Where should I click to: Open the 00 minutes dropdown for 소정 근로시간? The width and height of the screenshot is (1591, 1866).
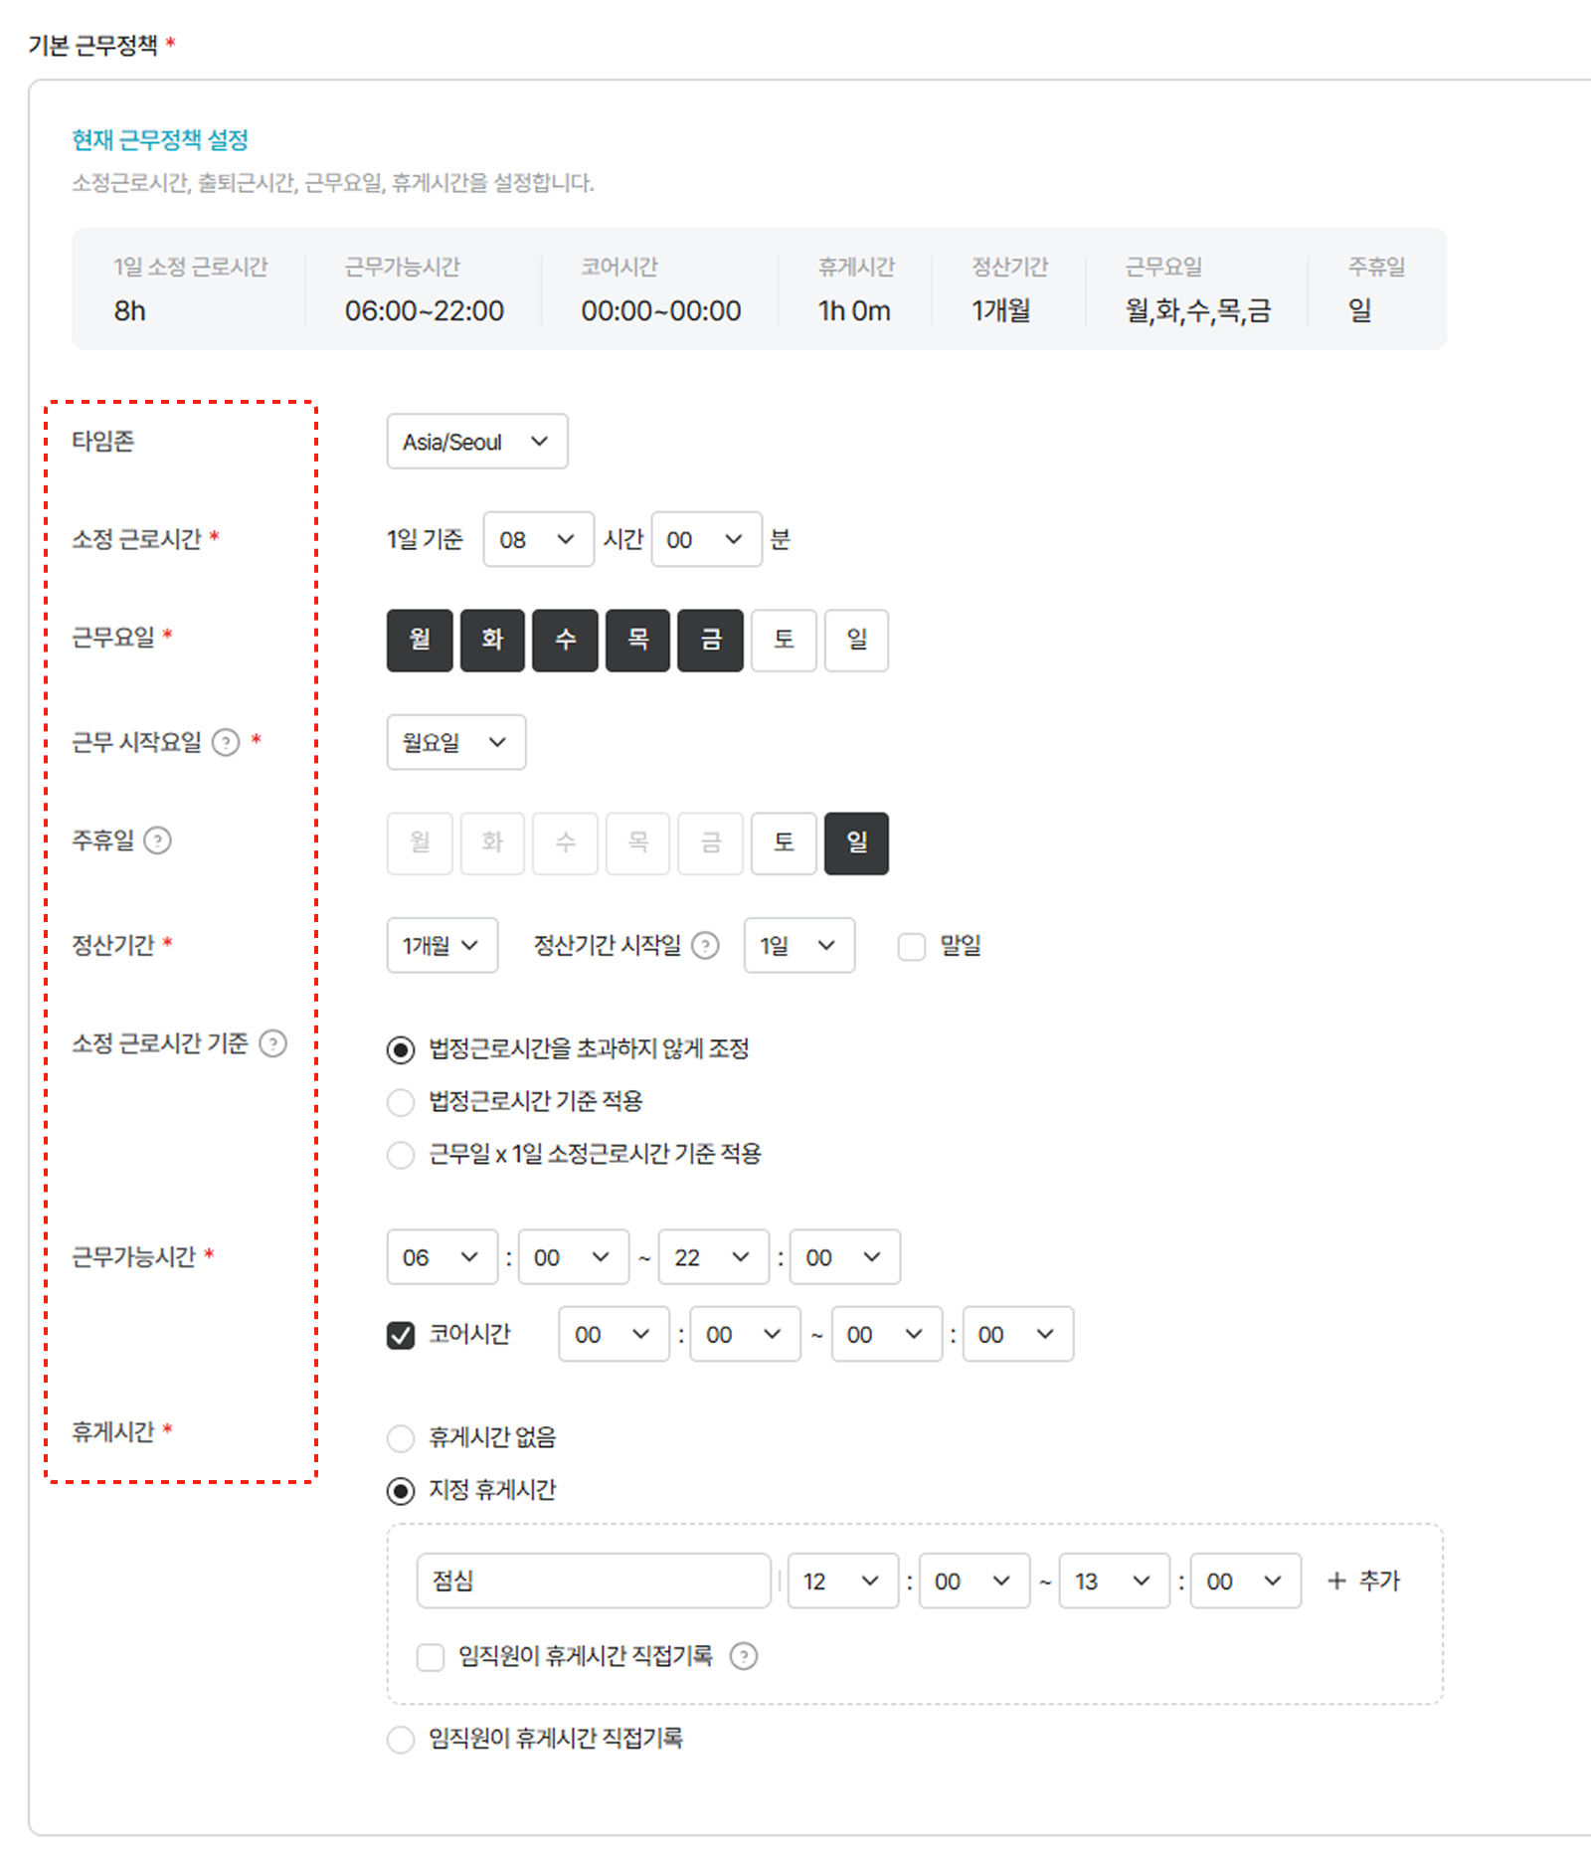(707, 539)
